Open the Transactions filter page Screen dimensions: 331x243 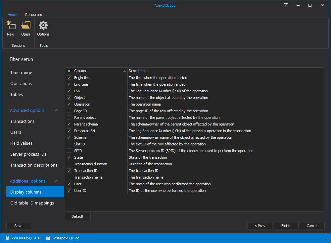click(x=23, y=121)
